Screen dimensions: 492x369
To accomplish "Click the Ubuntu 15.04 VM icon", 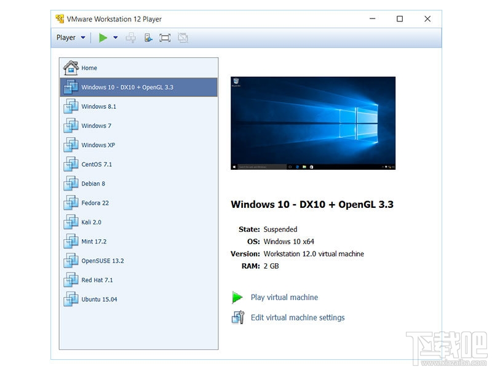I will pos(69,299).
